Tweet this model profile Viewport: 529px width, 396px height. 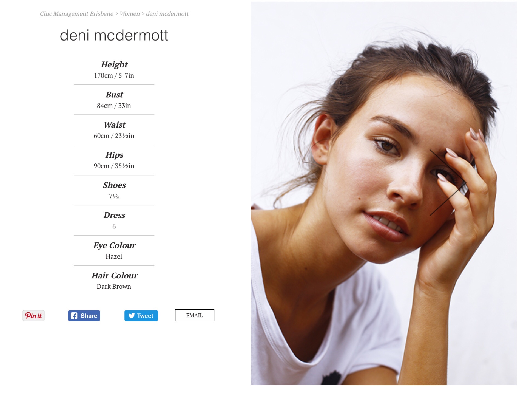pyautogui.click(x=141, y=316)
